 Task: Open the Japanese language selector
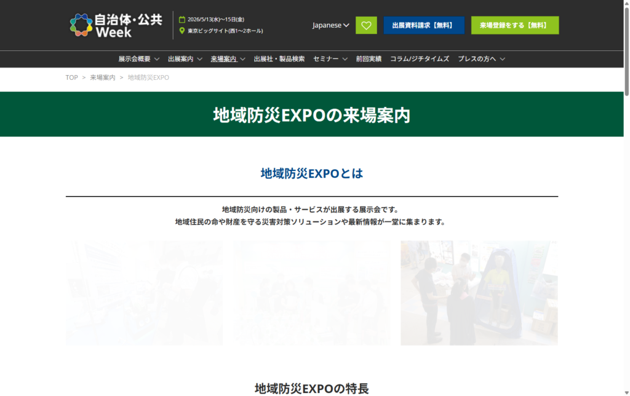(330, 25)
